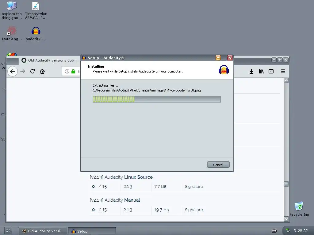This screenshot has width=314, height=235.
Task: Minimize the Audacity Setup dialog
Action: [x=218, y=58]
